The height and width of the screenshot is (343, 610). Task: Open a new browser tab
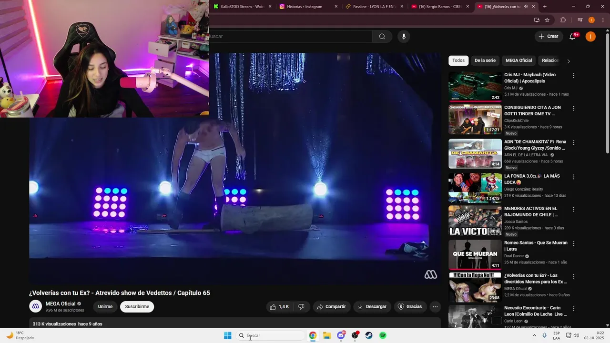pos(545,7)
